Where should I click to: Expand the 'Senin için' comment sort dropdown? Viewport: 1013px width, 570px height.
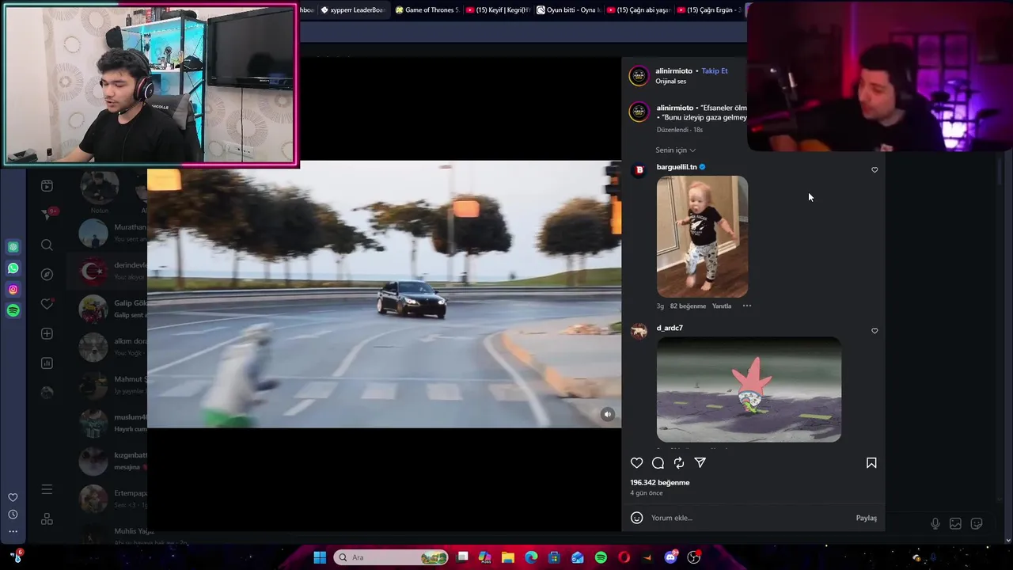[x=676, y=150]
